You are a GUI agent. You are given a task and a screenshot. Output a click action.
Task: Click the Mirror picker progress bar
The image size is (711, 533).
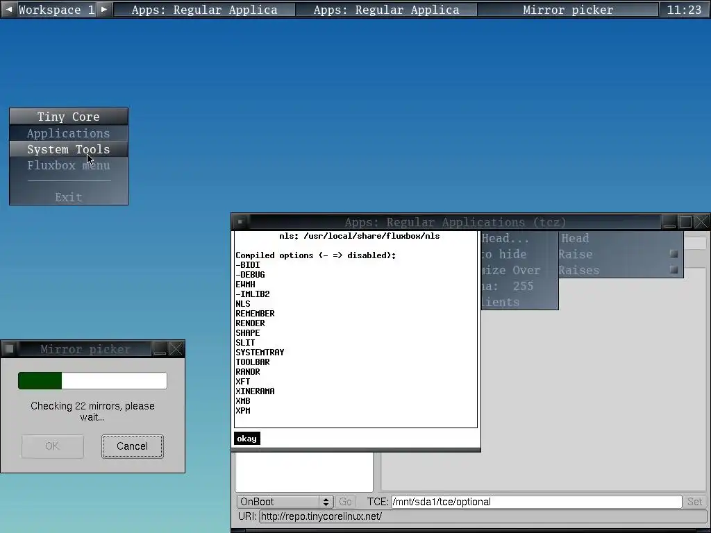[x=92, y=381]
